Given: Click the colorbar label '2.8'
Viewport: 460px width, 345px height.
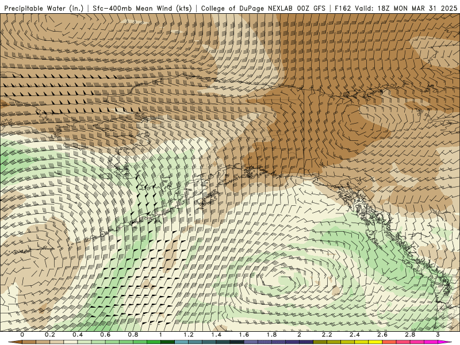Looking at the screenshot, I should click(x=410, y=335).
